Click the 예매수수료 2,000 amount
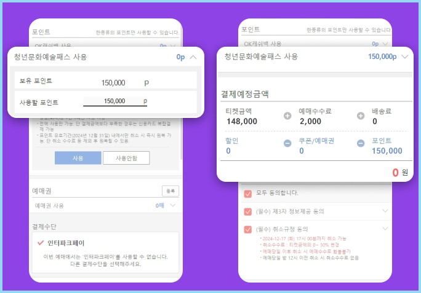 (310, 122)
